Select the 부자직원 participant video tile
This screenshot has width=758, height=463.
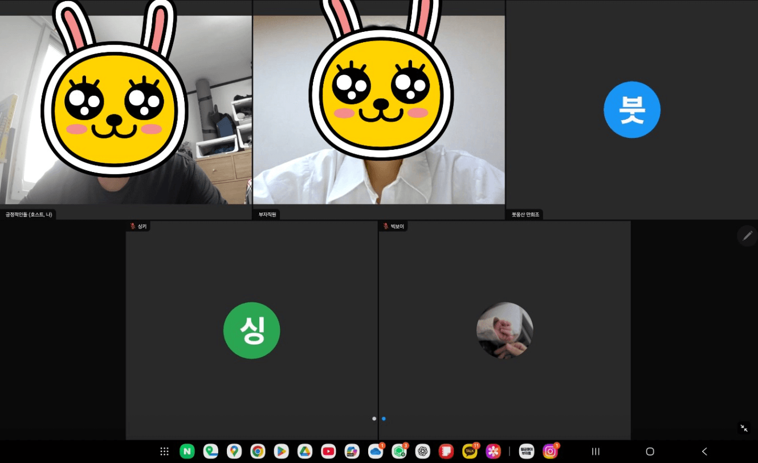pyautogui.click(x=379, y=110)
